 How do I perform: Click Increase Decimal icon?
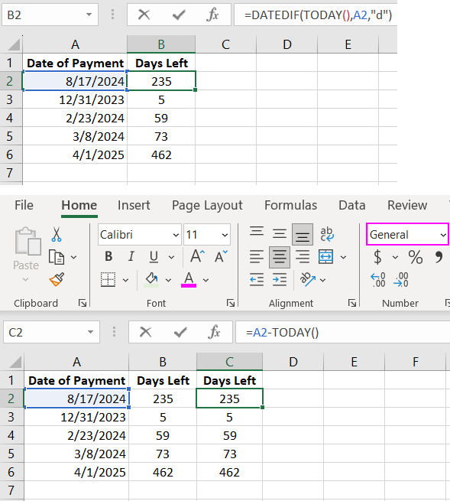tap(378, 280)
